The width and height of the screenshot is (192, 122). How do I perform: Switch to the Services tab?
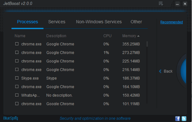(x=57, y=22)
